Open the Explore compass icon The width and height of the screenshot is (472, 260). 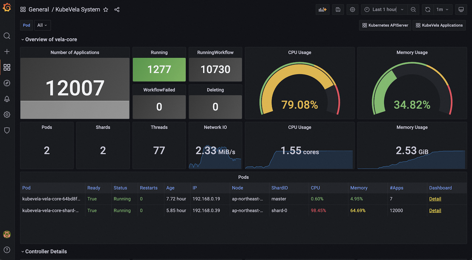(x=7, y=83)
